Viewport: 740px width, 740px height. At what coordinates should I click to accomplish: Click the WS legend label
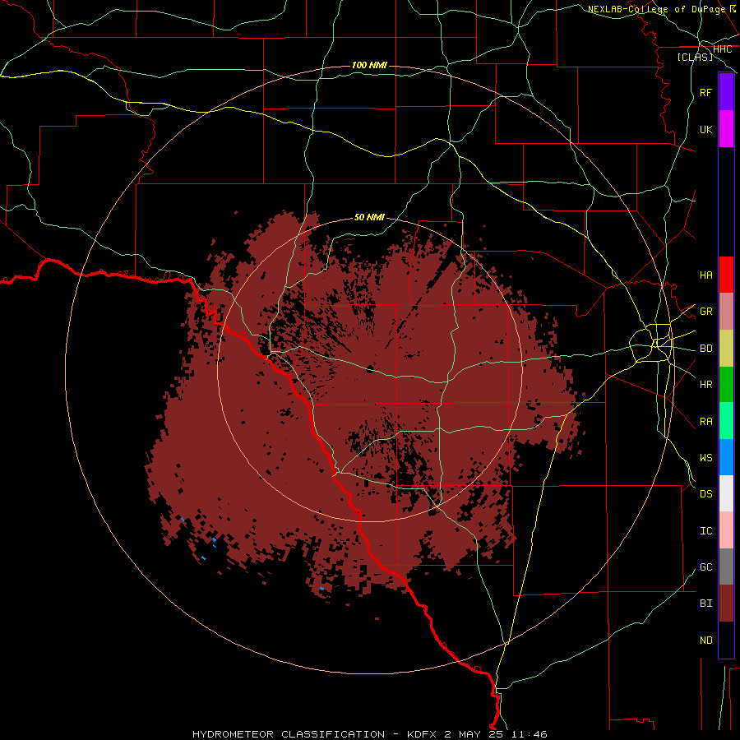click(x=706, y=457)
